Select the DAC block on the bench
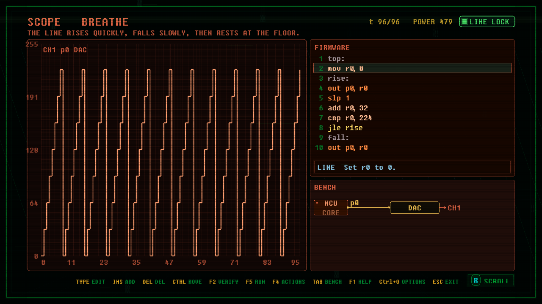Screen dimensions: 542x304 point(415,208)
